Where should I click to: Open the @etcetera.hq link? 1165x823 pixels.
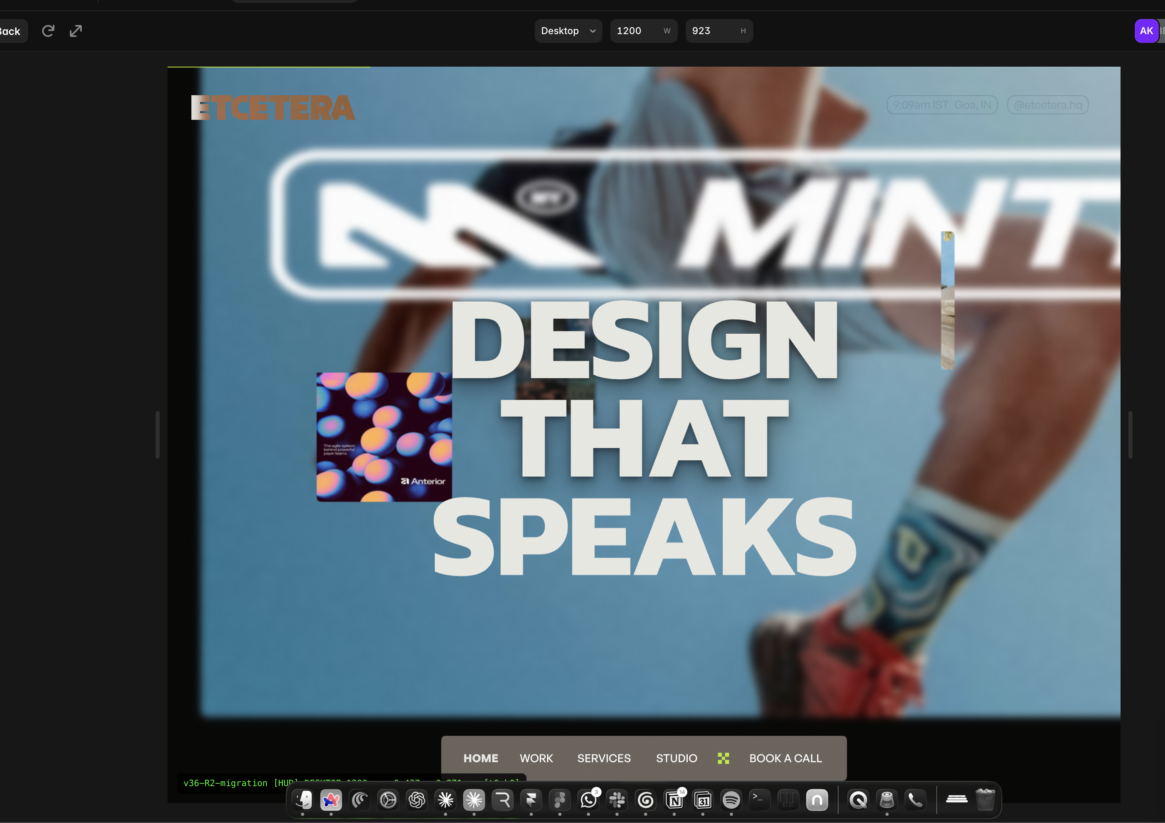[x=1048, y=105]
